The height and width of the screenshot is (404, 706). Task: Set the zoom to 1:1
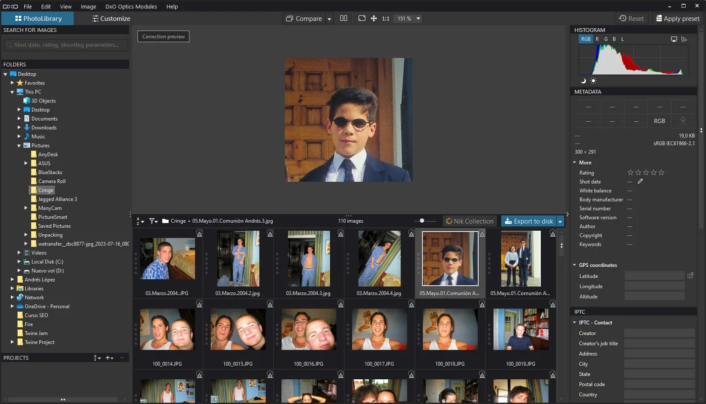386,18
